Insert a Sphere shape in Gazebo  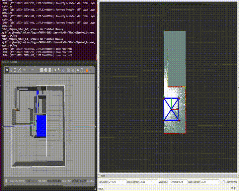coord(45,70)
